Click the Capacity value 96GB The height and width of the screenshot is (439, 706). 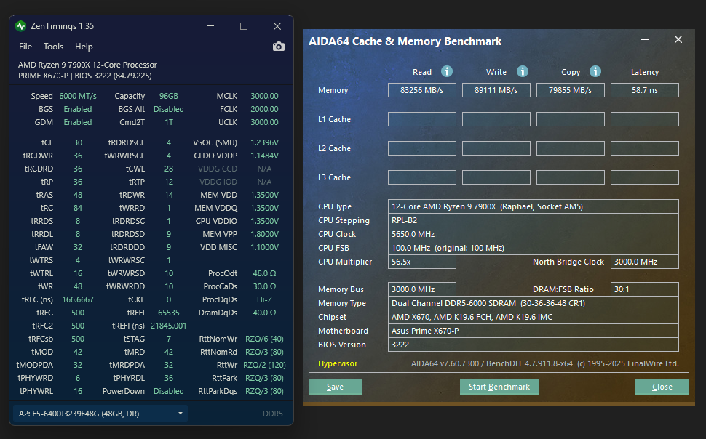coord(168,96)
